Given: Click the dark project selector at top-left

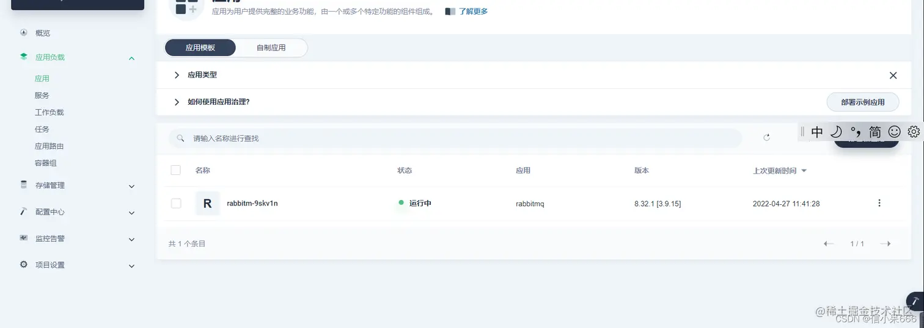Looking at the screenshot, I should click(78, 4).
